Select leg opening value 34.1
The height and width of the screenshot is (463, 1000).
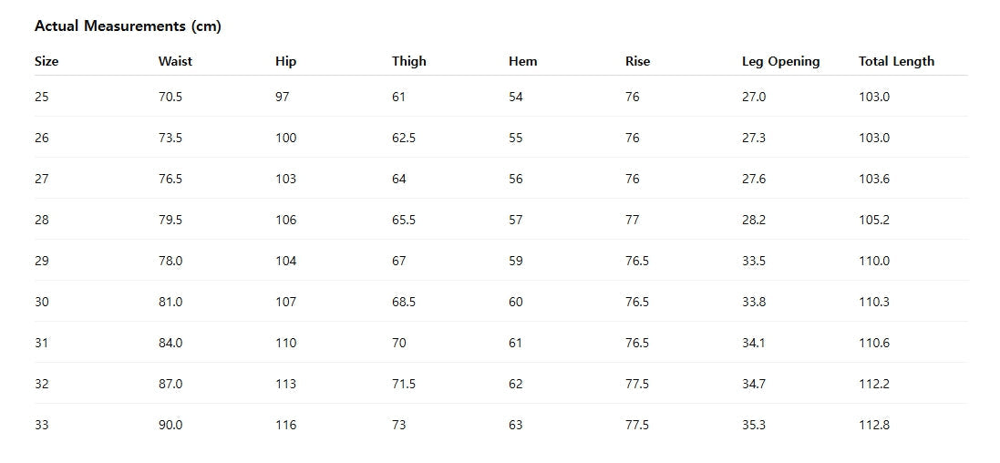pyautogui.click(x=754, y=343)
